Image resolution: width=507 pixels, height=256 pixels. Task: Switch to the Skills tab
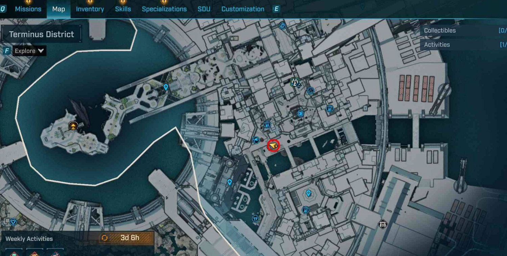tap(123, 9)
